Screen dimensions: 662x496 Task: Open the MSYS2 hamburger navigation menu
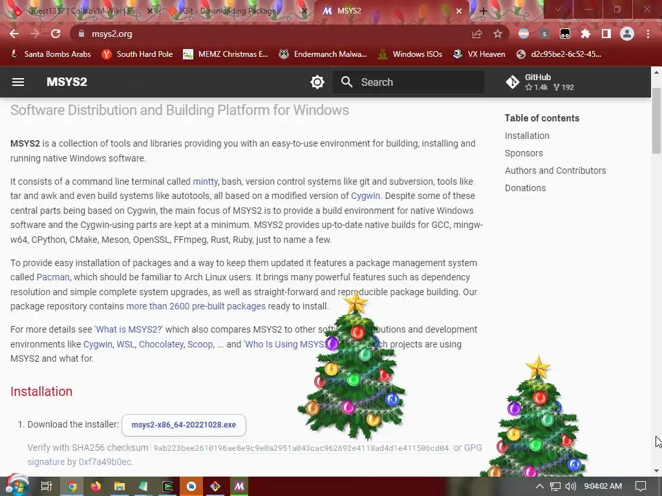pos(17,82)
